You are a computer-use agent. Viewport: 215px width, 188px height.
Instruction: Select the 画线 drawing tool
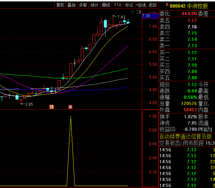[106, 5]
